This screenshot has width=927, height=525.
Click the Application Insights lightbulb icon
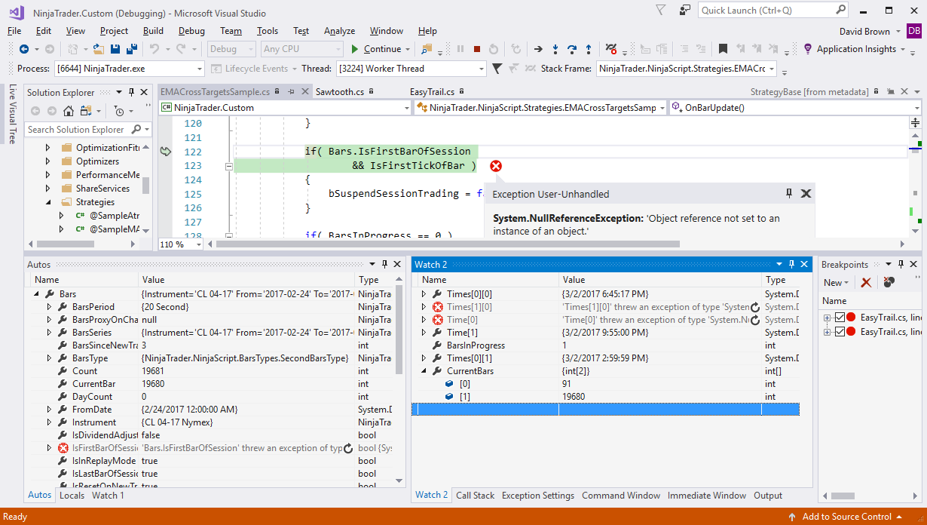[808, 49]
